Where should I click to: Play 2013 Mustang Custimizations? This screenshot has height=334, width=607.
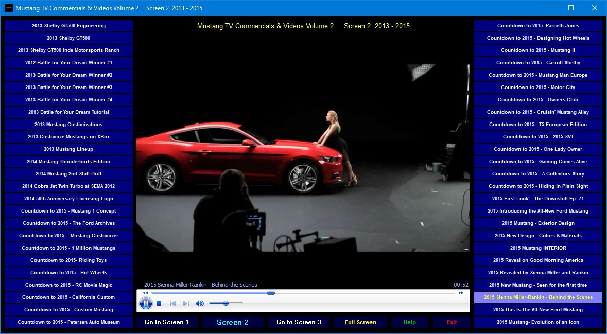click(68, 125)
